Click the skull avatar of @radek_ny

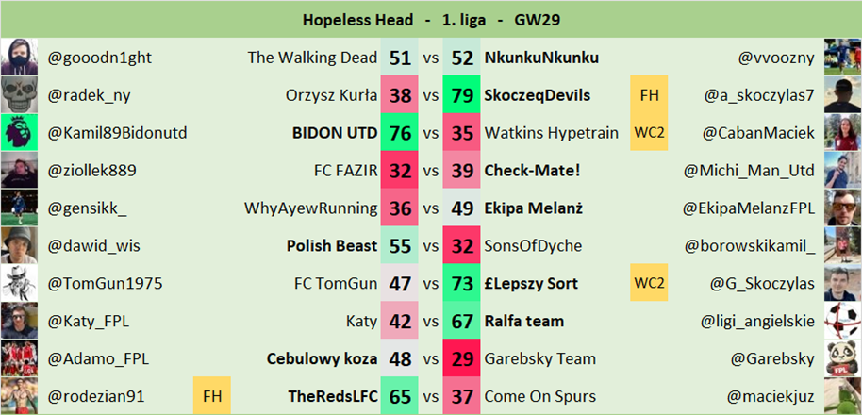pos(19,95)
